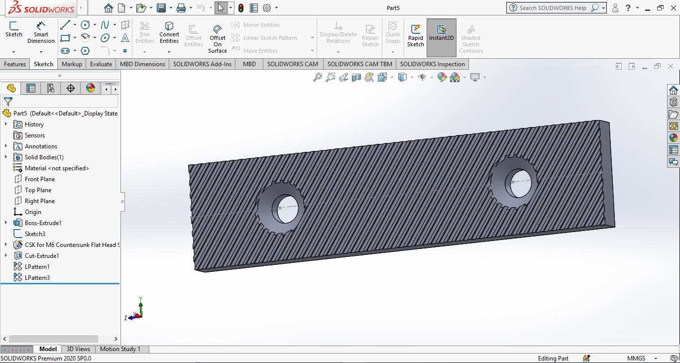Switch to the Features tab
The height and width of the screenshot is (363, 680).
coord(15,64)
